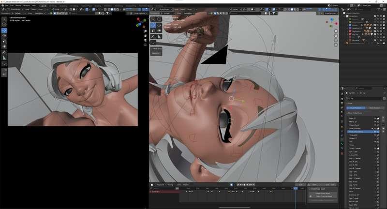Select the Measure tool in left viewport toolbar
The image size is (387, 209).
coord(4,58)
